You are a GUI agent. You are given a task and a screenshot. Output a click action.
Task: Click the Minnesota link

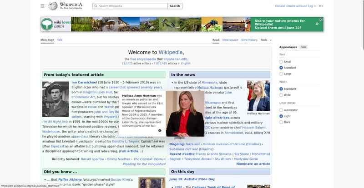pyautogui.click(x=209, y=82)
